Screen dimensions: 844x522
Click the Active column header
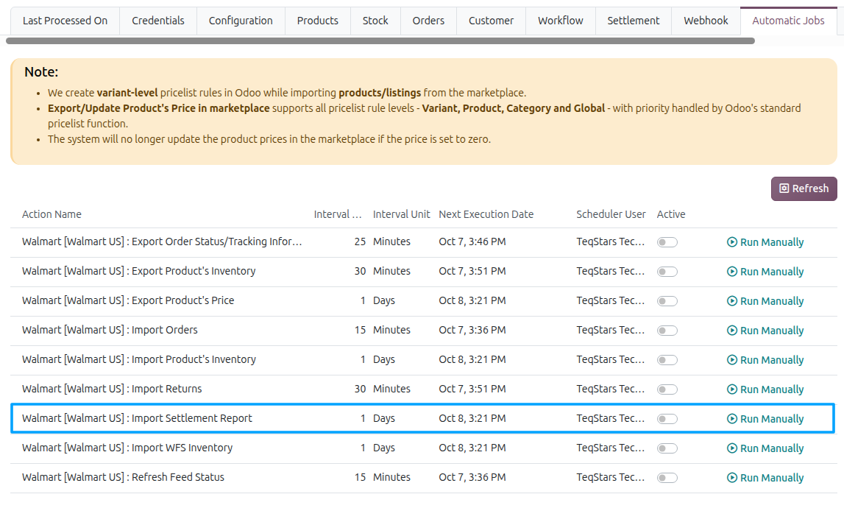tap(671, 214)
